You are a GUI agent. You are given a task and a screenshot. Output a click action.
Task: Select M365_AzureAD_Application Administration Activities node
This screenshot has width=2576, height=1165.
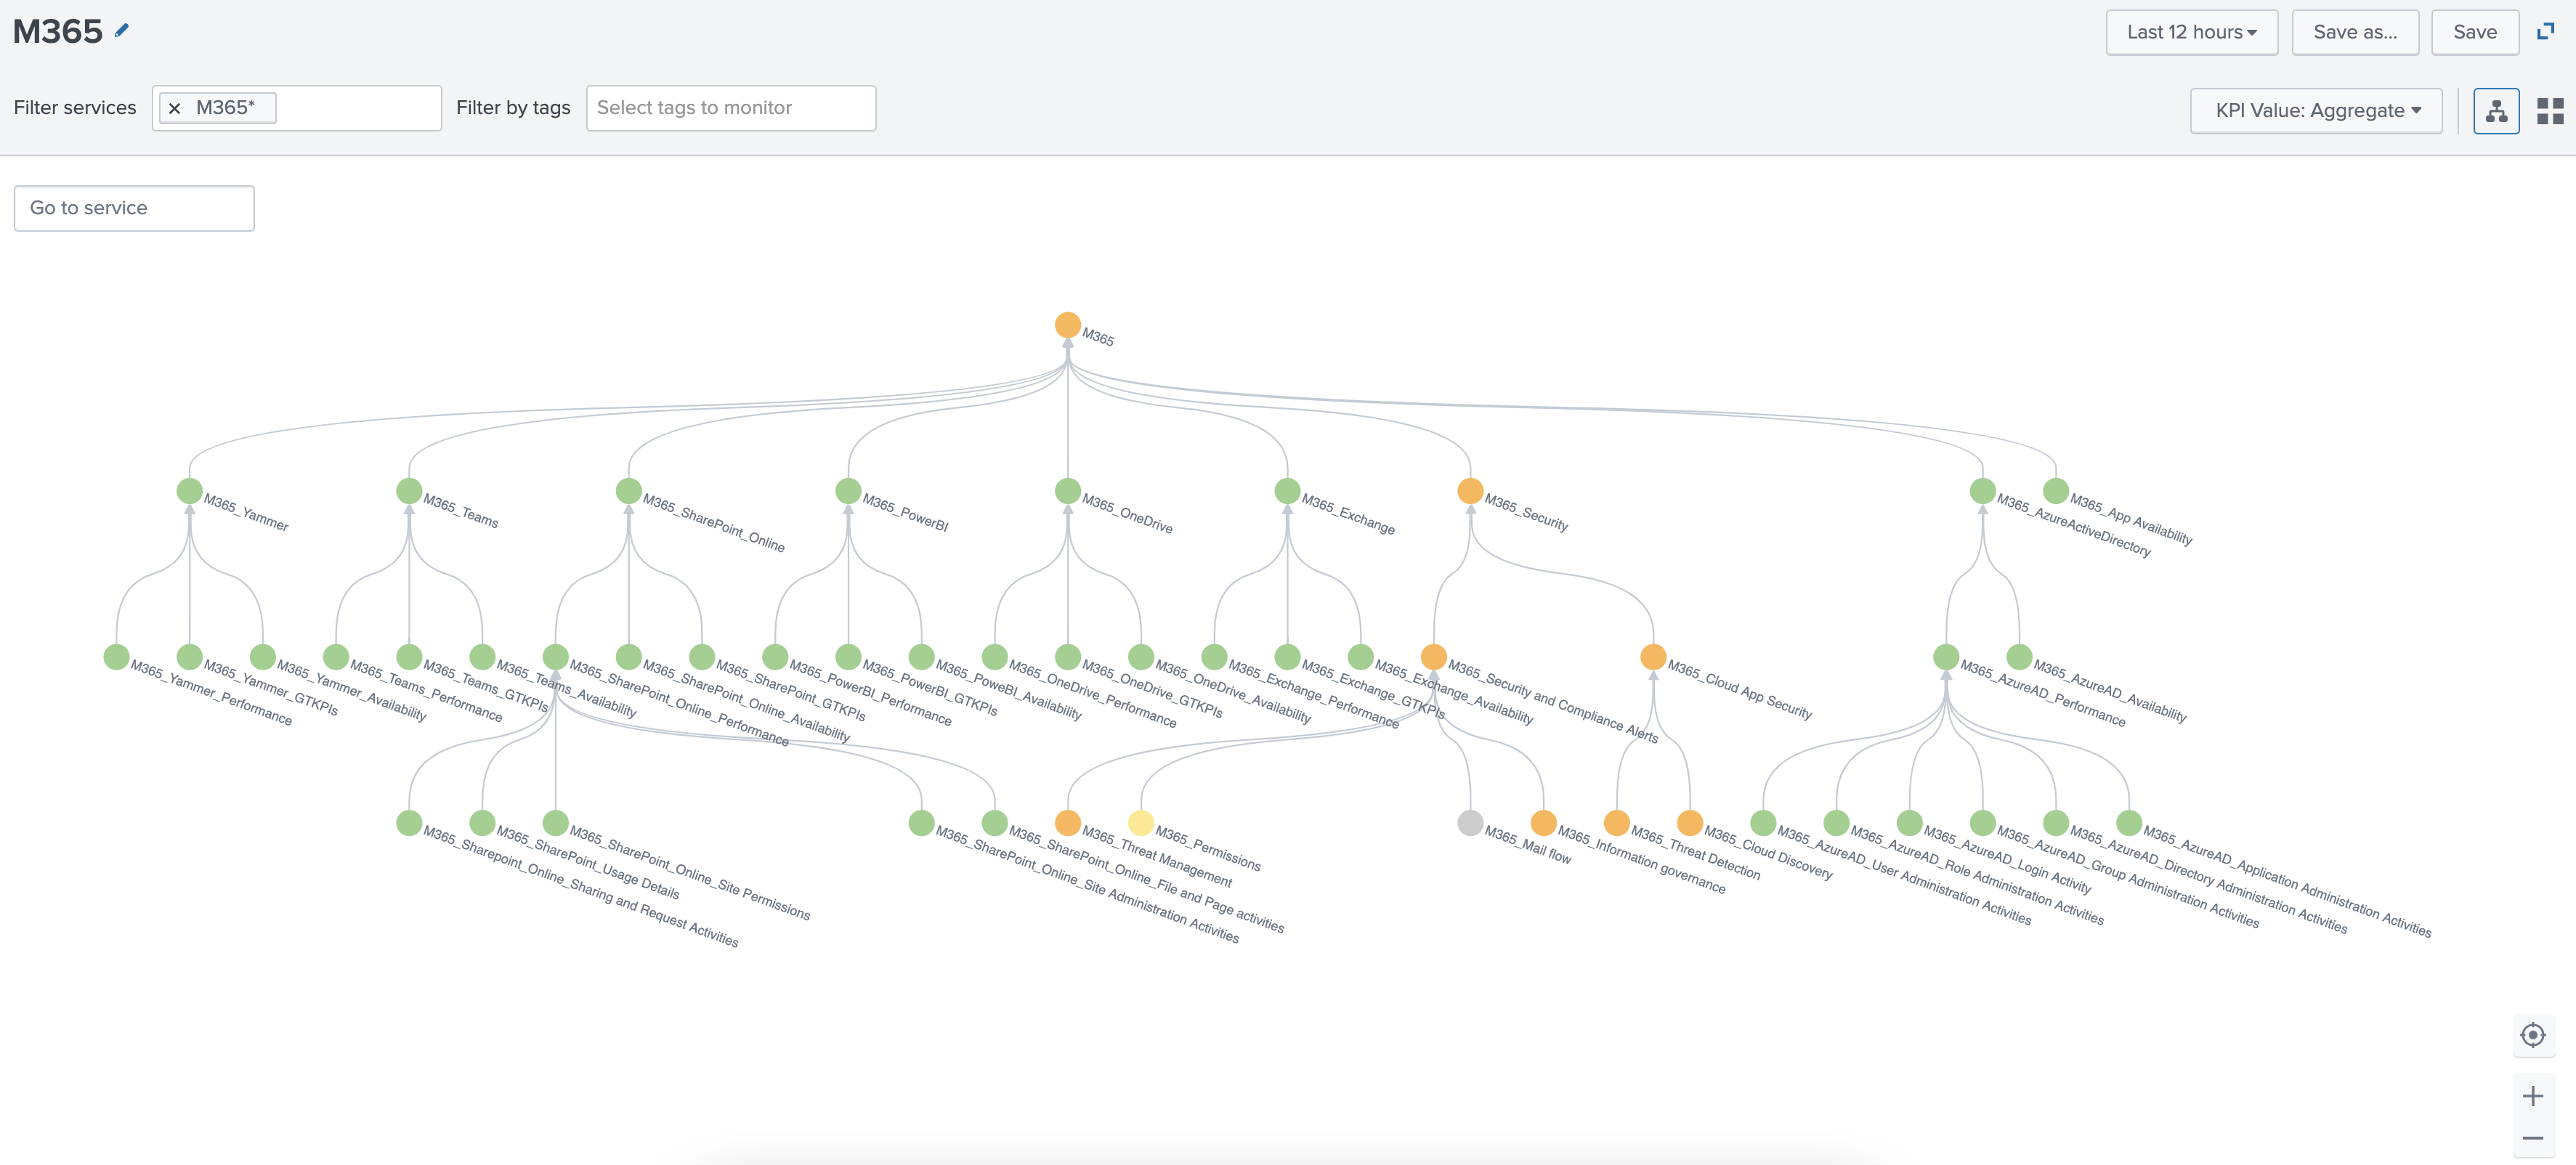click(2129, 823)
